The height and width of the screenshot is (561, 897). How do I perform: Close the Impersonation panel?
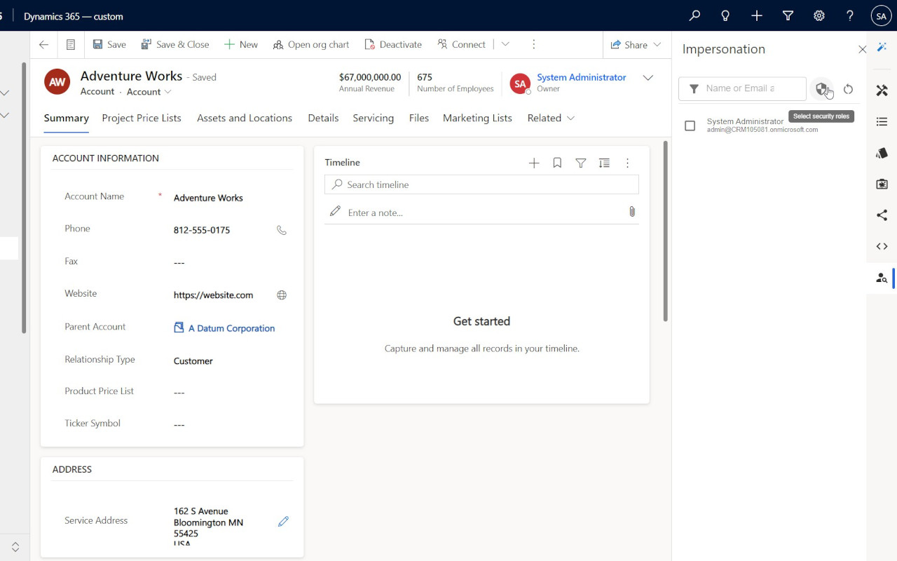863,49
